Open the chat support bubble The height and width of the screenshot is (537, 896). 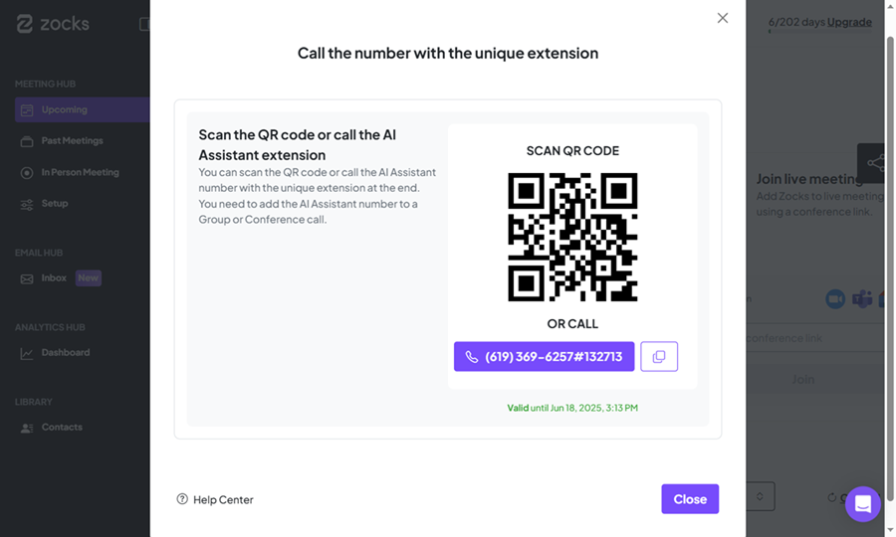[x=862, y=504]
